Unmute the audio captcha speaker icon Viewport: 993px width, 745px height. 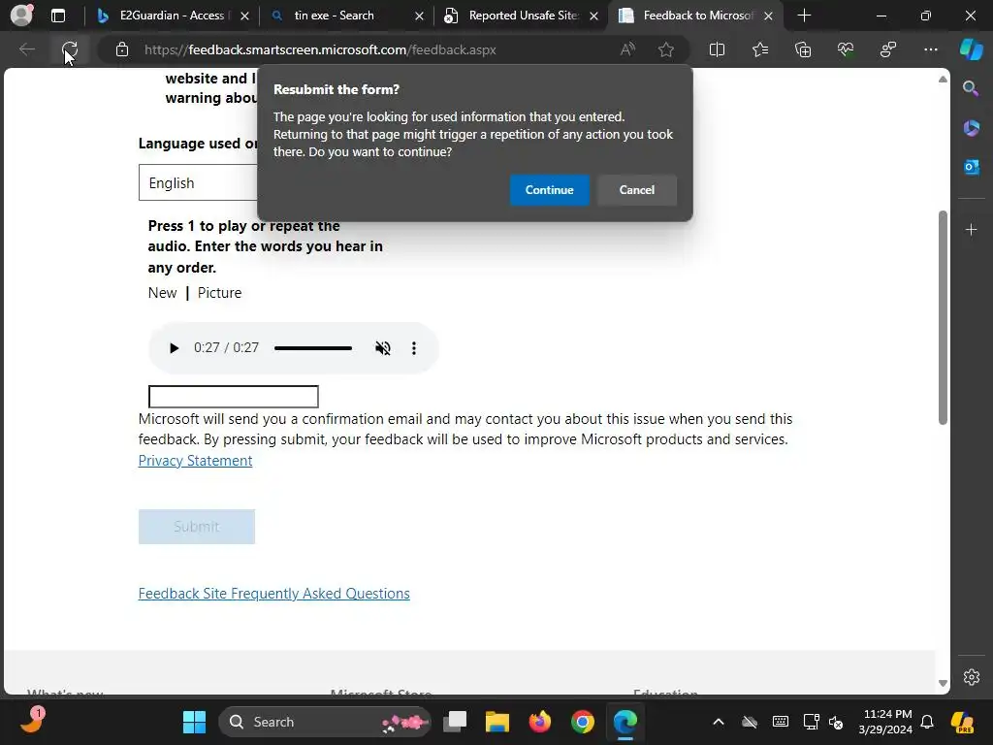click(x=382, y=348)
